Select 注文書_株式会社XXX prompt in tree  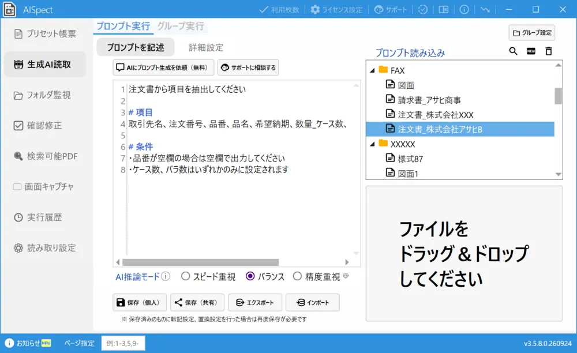click(x=460, y=114)
